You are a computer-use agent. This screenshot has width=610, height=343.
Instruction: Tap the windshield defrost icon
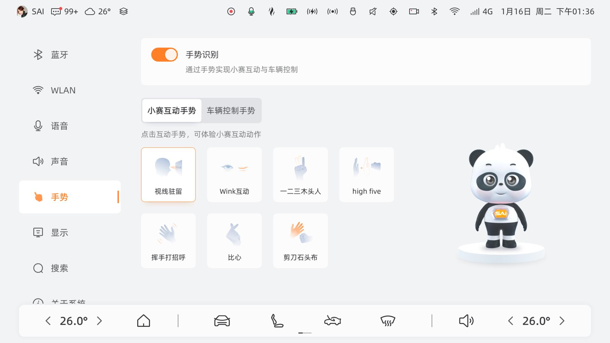coord(388,321)
